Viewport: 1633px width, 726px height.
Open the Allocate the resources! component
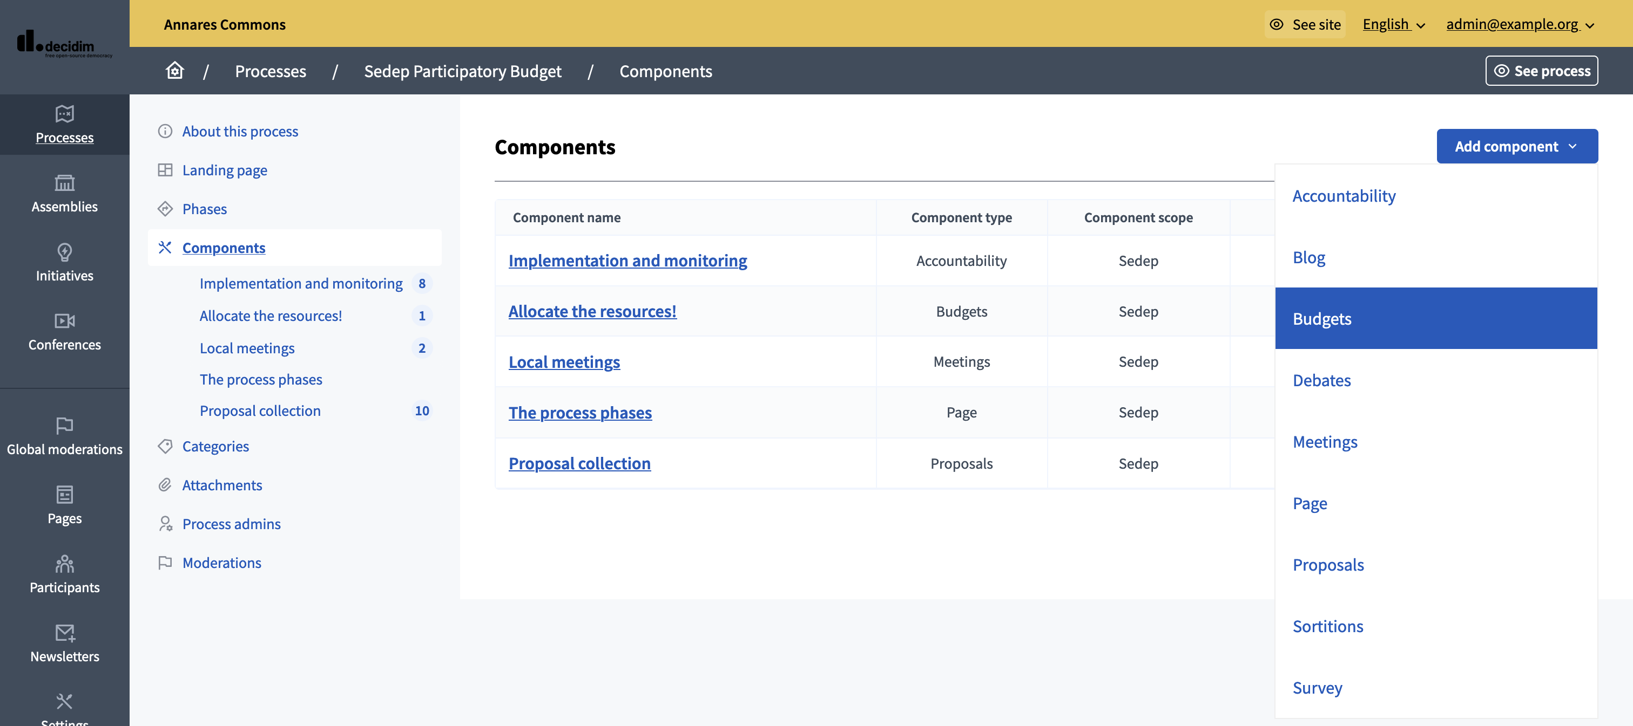pyautogui.click(x=592, y=311)
